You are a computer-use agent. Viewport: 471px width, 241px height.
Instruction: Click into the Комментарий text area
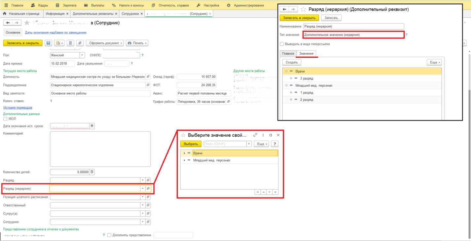(x=100, y=149)
